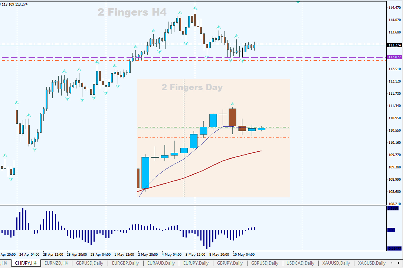Click the 109.770 price scale value
This screenshot has width=403, height=268.
[394, 155]
